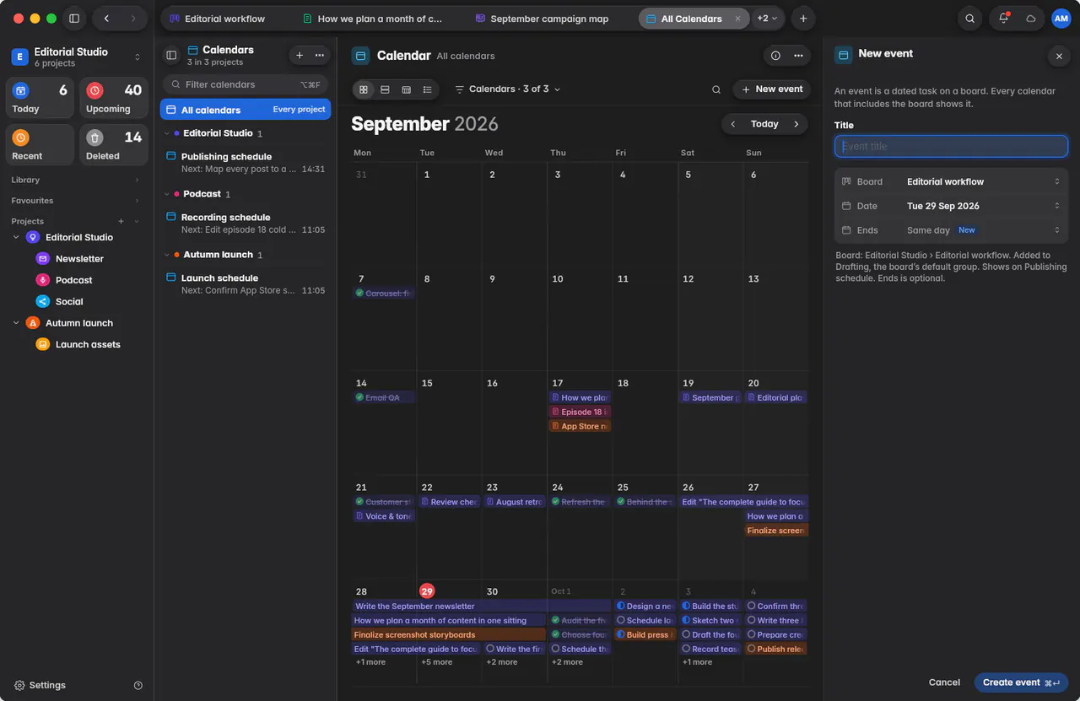Open the help icon beside Settings
This screenshot has width=1080, height=701.
[x=138, y=686]
